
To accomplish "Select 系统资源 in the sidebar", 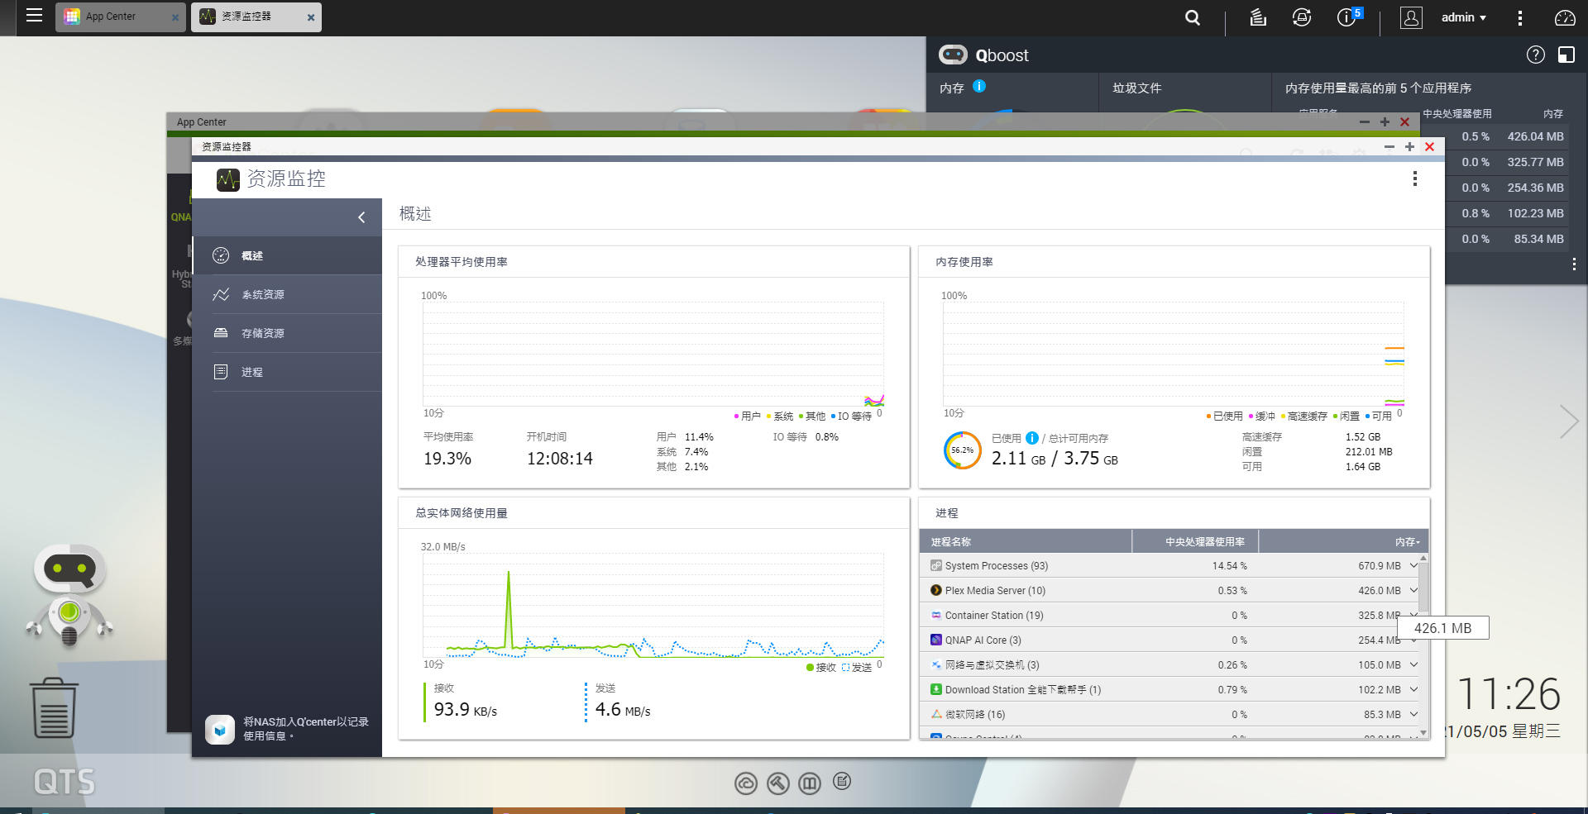I will [x=262, y=295].
